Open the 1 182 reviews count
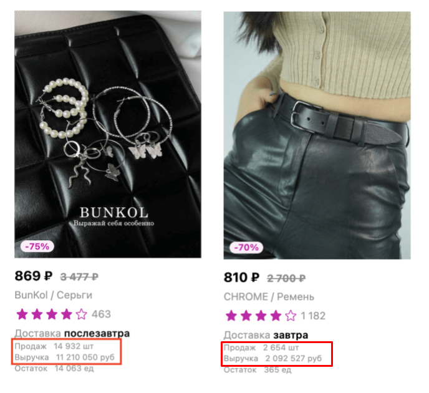The image size is (429, 393). [313, 316]
